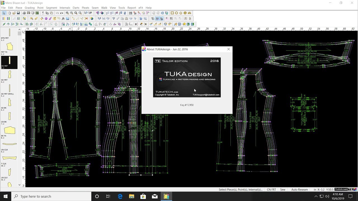Print using the printer toolbar icon

pos(24,13)
